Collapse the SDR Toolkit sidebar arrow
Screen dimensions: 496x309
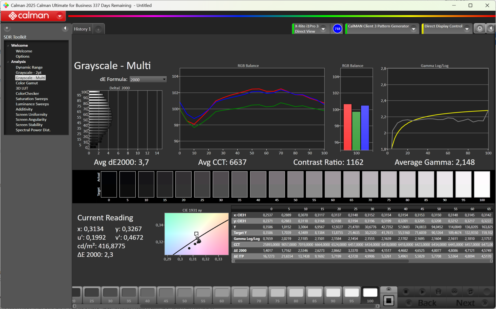pos(65,28)
